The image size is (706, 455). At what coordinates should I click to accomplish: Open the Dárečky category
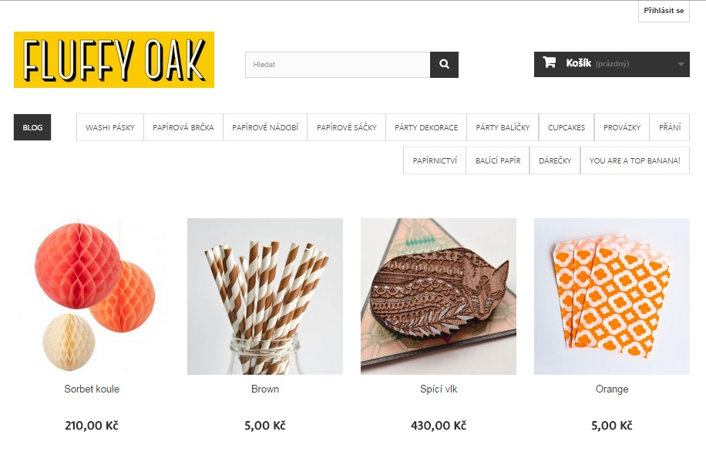tap(555, 160)
